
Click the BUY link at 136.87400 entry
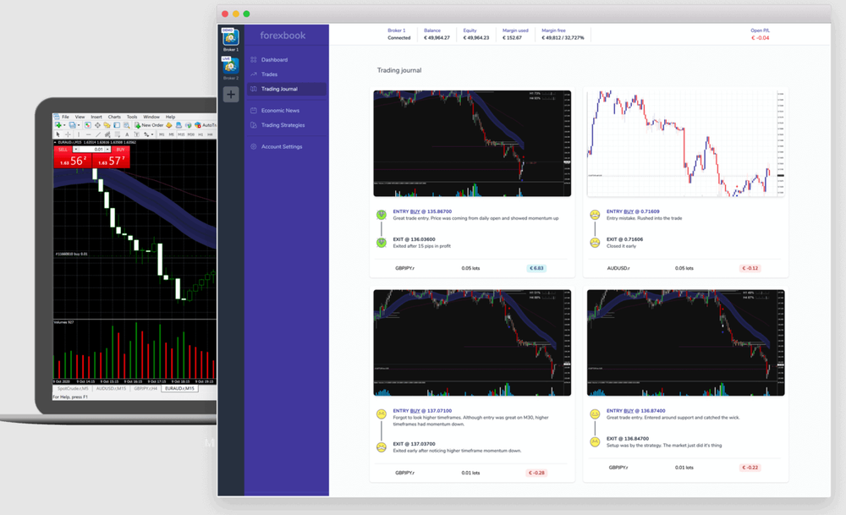tap(629, 411)
